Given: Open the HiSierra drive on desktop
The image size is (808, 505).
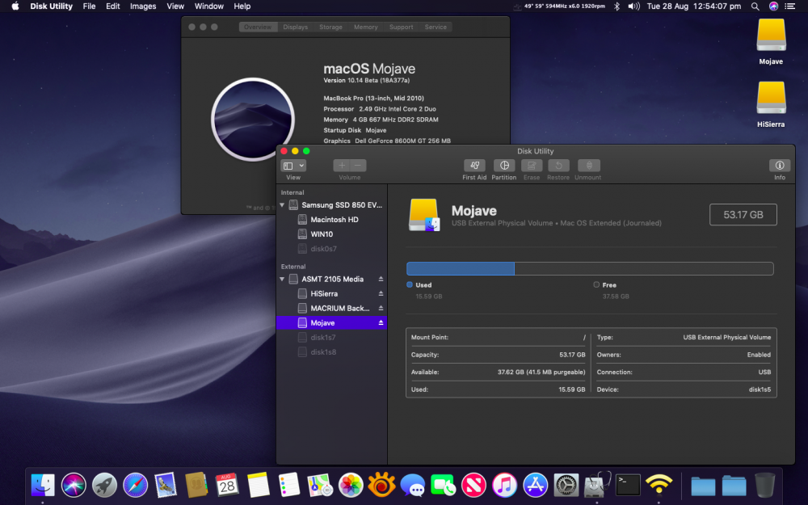Looking at the screenshot, I should pos(771,104).
